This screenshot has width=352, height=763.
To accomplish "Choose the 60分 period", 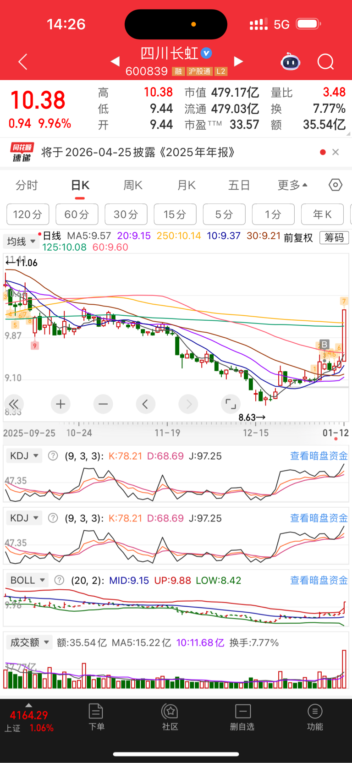I will click(x=77, y=214).
